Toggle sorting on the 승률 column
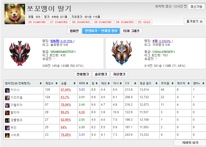 pyautogui.click(x=69, y=83)
